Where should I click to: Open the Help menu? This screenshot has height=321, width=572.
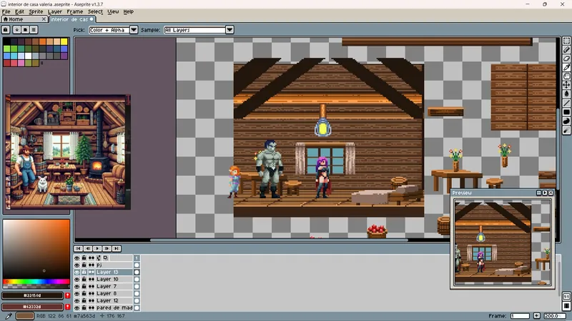point(129,11)
